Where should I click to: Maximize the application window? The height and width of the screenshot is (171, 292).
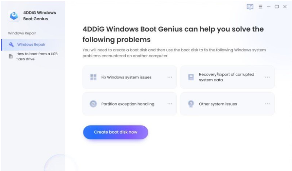[277, 7]
